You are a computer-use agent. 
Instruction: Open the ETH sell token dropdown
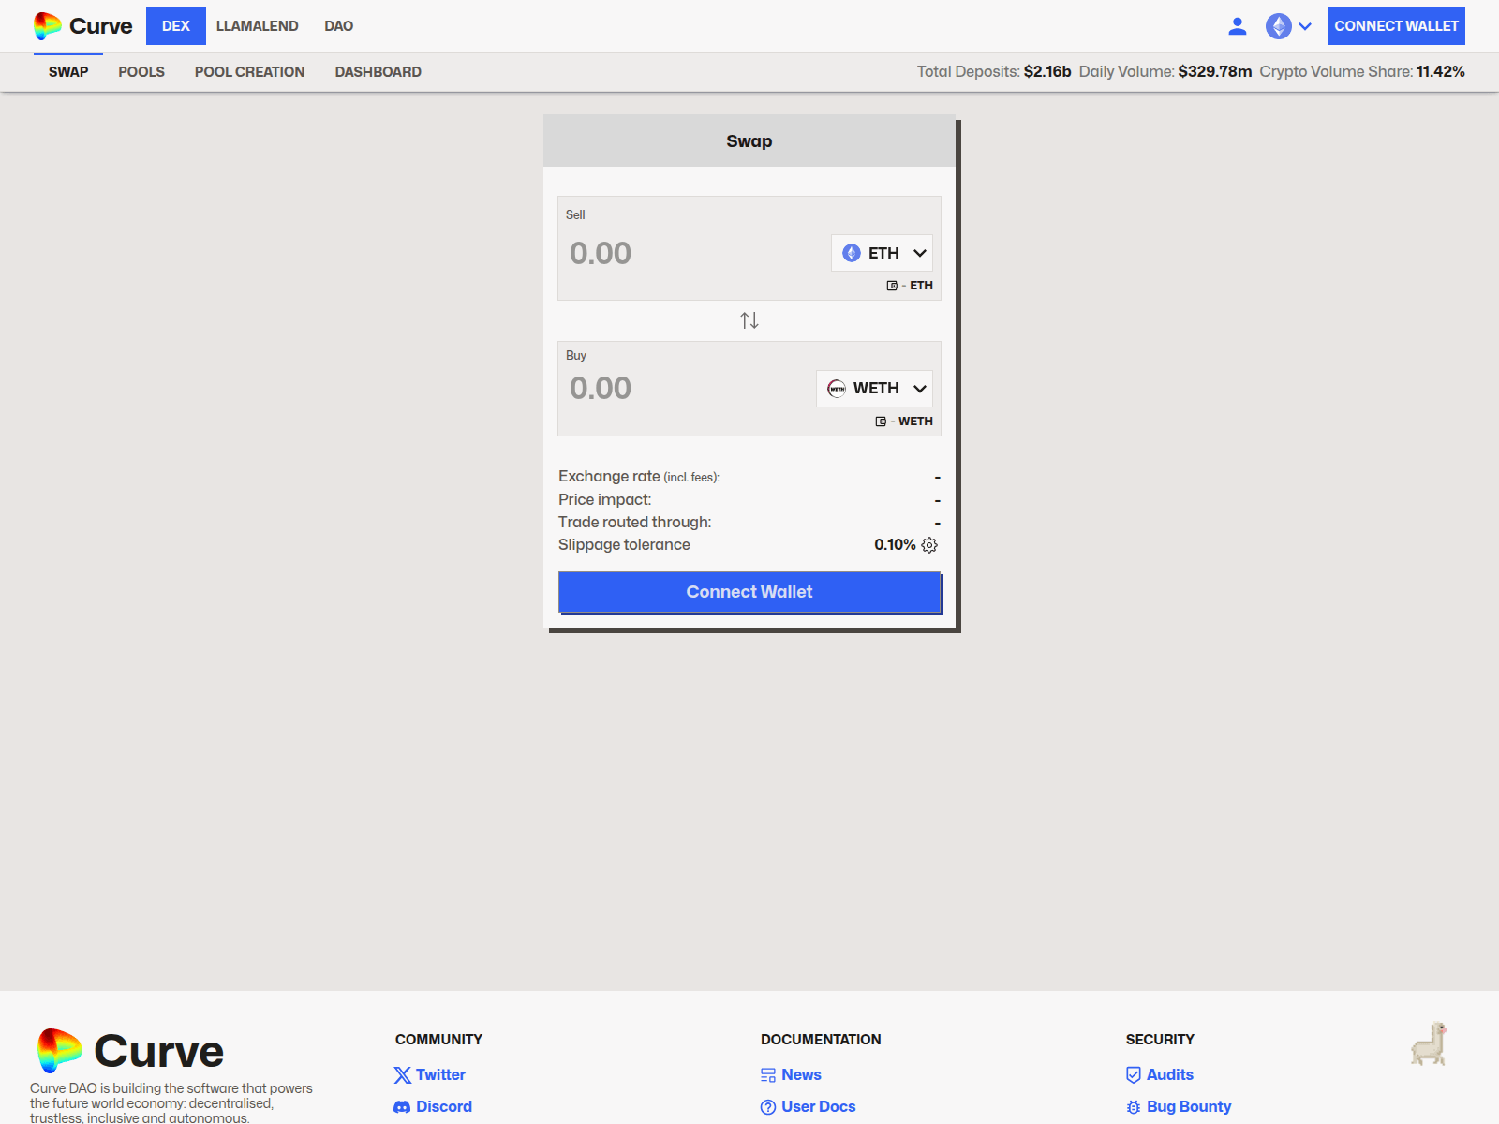[x=882, y=253]
